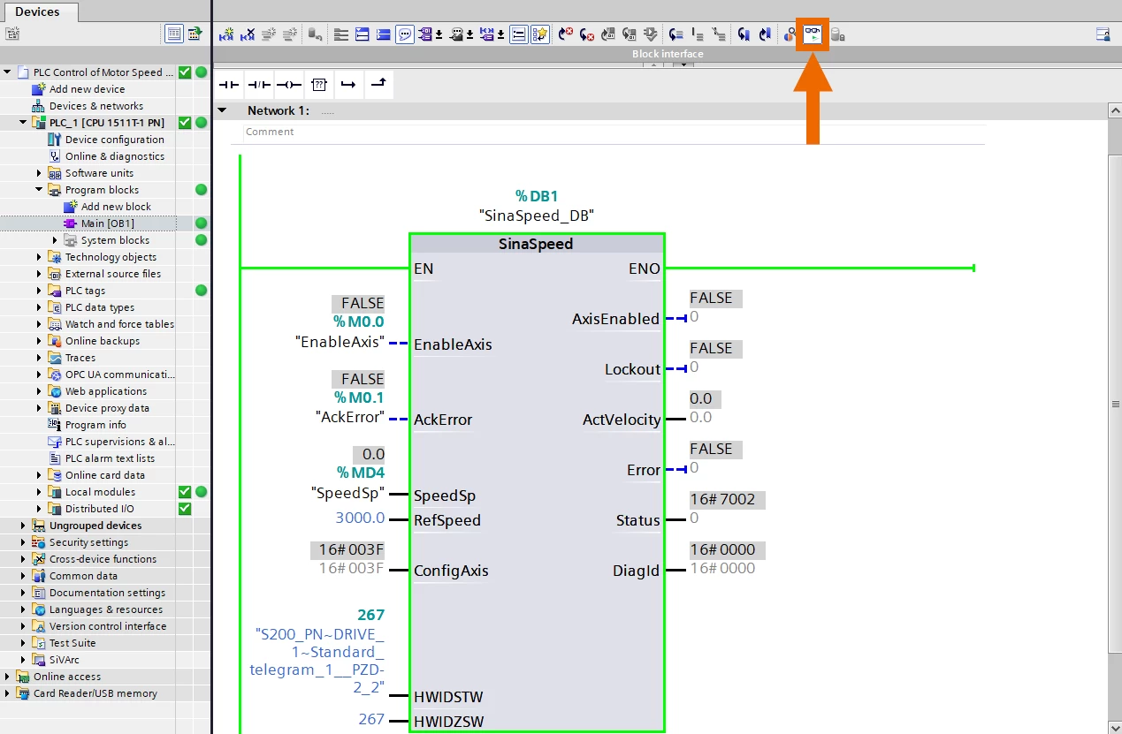This screenshot has width=1122, height=734.
Task: Click the Open branch icon
Action: pos(348,85)
